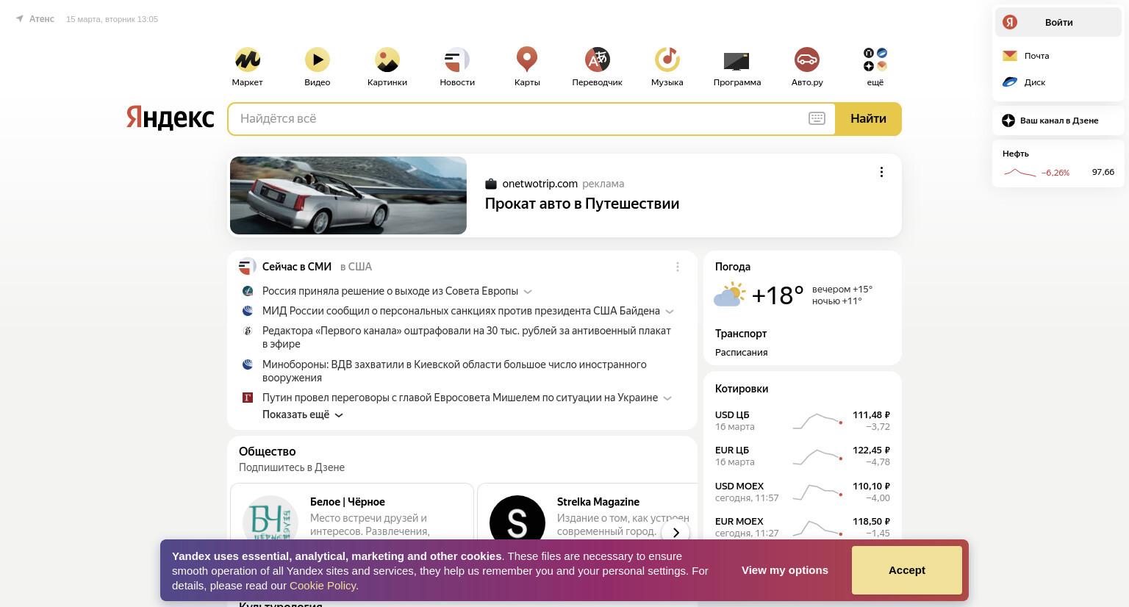The height and width of the screenshot is (607, 1129).
Task: Click the Диск icon
Action: (1010, 82)
